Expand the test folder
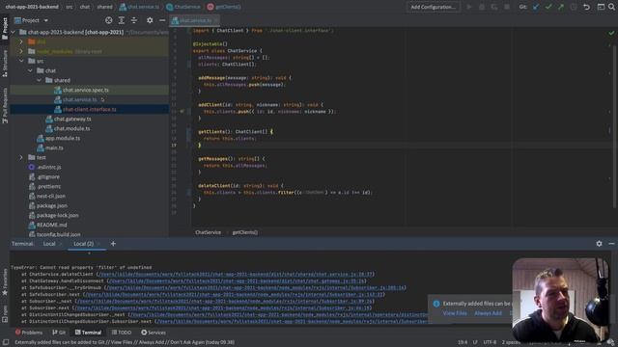 21,157
